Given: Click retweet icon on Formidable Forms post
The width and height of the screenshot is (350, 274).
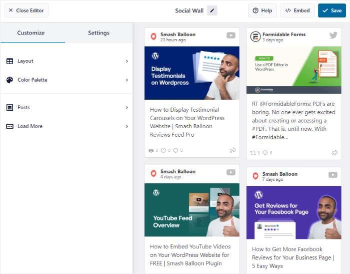Looking at the screenshot, I should (253, 153).
